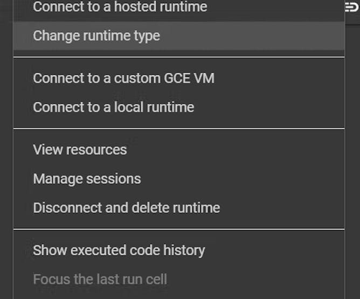Open the executed code history entry
This screenshot has height=299, width=360.
click(x=119, y=251)
